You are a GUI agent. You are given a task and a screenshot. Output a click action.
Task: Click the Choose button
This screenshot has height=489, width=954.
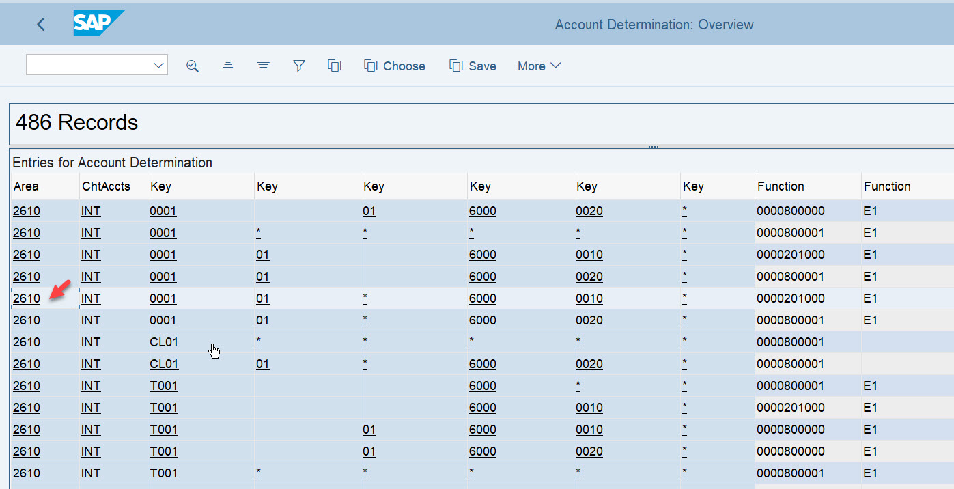click(x=404, y=66)
